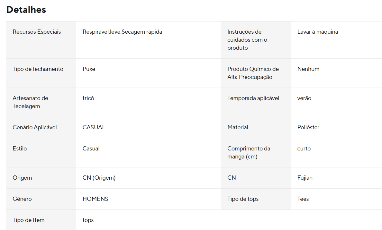
Task: Click the Temporada aplicável label
Action: click(253, 98)
